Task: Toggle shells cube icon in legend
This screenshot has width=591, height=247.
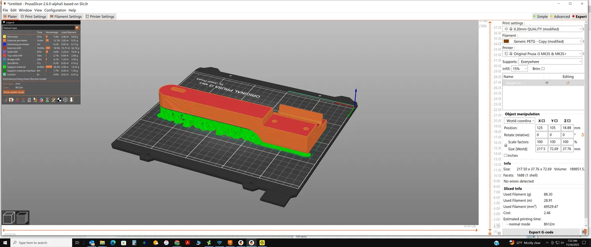Action: coord(65,100)
